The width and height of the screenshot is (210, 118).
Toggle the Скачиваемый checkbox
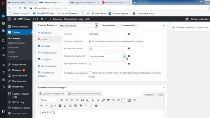(x=136, y=25)
